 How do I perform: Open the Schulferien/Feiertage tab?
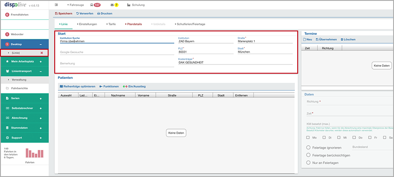[190, 24]
